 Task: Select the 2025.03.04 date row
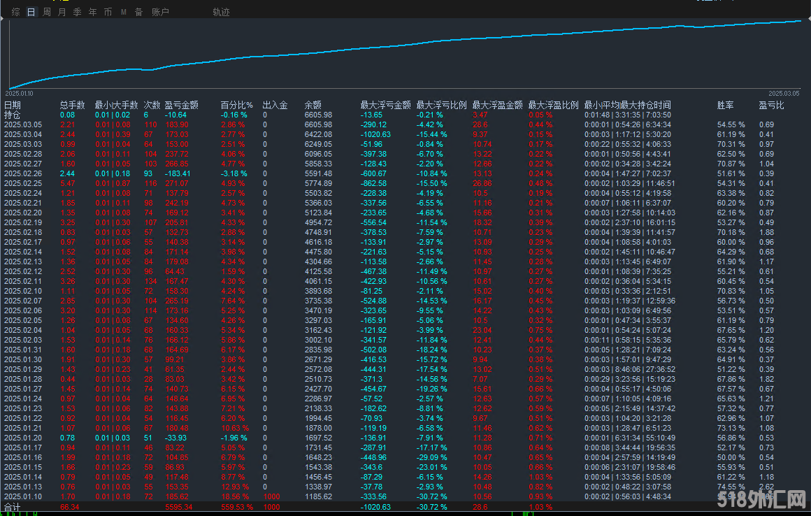[23, 134]
